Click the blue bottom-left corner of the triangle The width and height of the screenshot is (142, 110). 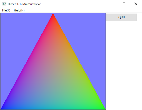[x=2, y=108]
